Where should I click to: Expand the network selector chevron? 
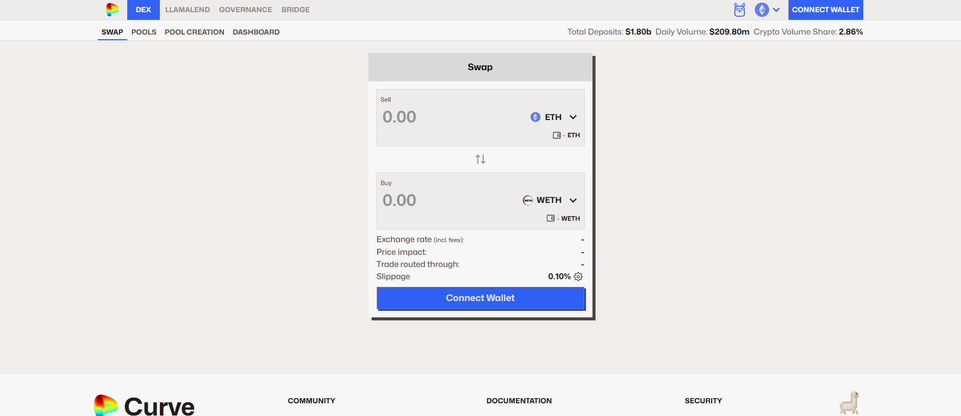(x=776, y=10)
